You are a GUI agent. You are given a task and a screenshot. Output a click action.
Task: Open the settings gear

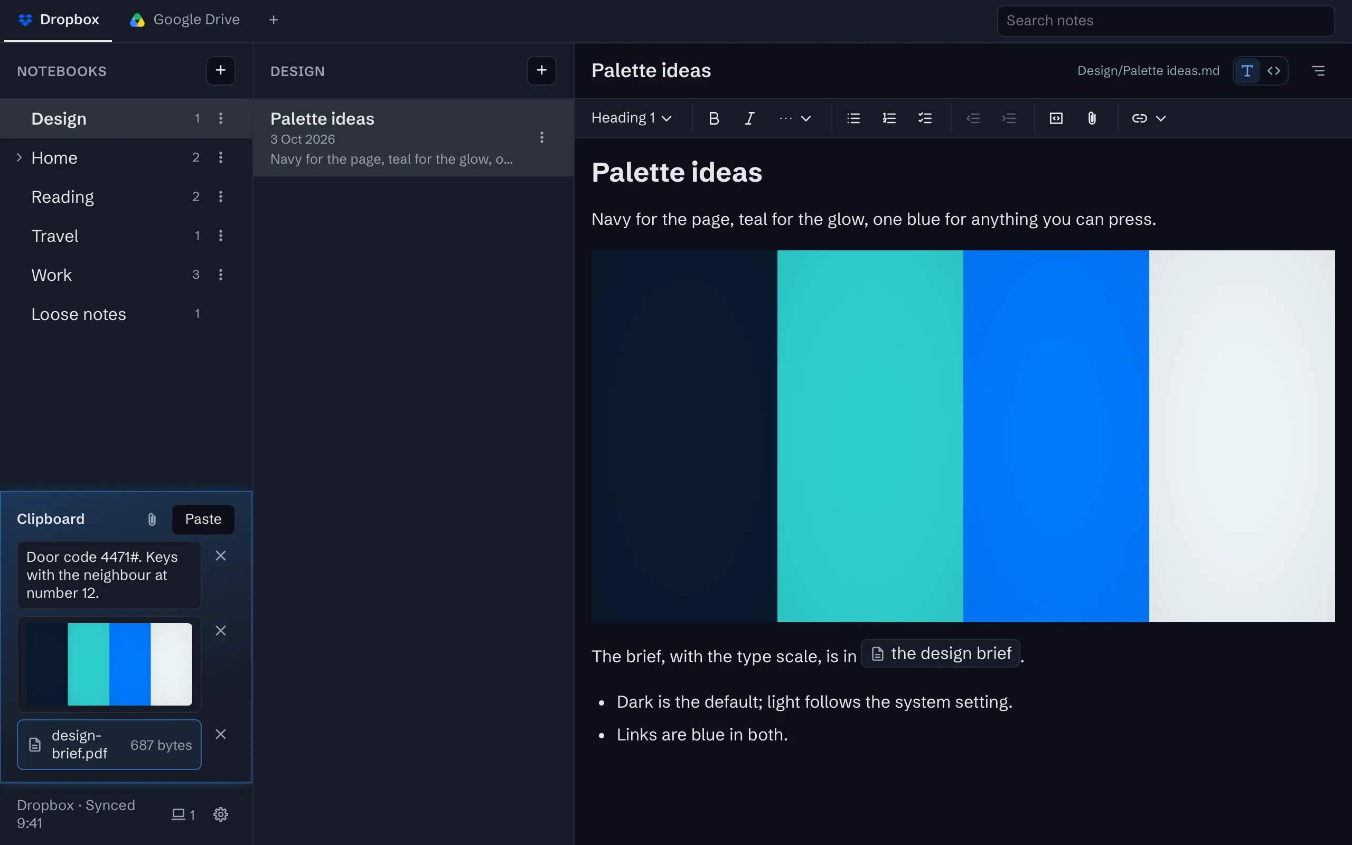coord(221,814)
